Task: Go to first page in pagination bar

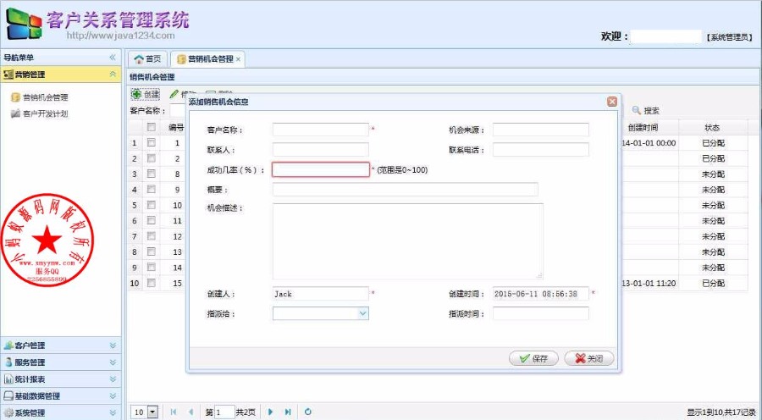Action: pyautogui.click(x=174, y=412)
